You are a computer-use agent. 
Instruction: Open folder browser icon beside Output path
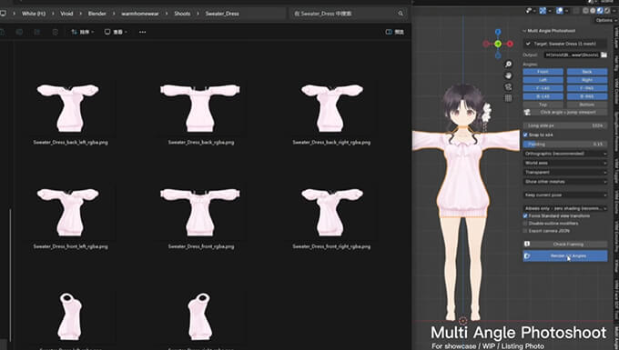pyautogui.click(x=604, y=55)
